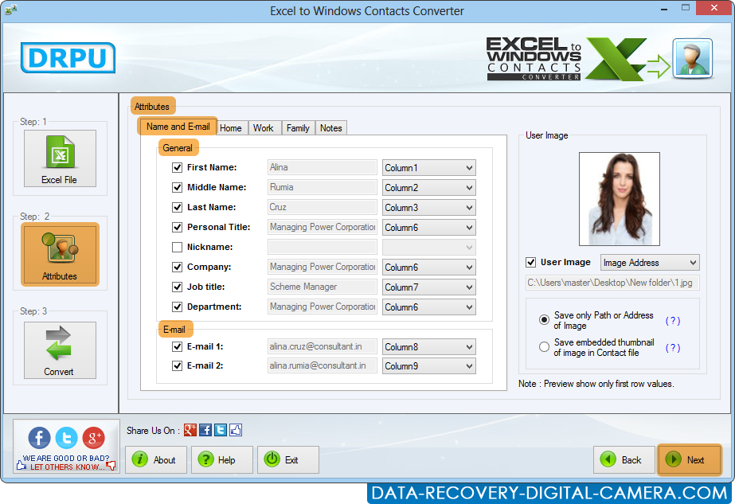This screenshot has width=735, height=504.
Task: Click the user image preview photo
Action: pos(620,198)
